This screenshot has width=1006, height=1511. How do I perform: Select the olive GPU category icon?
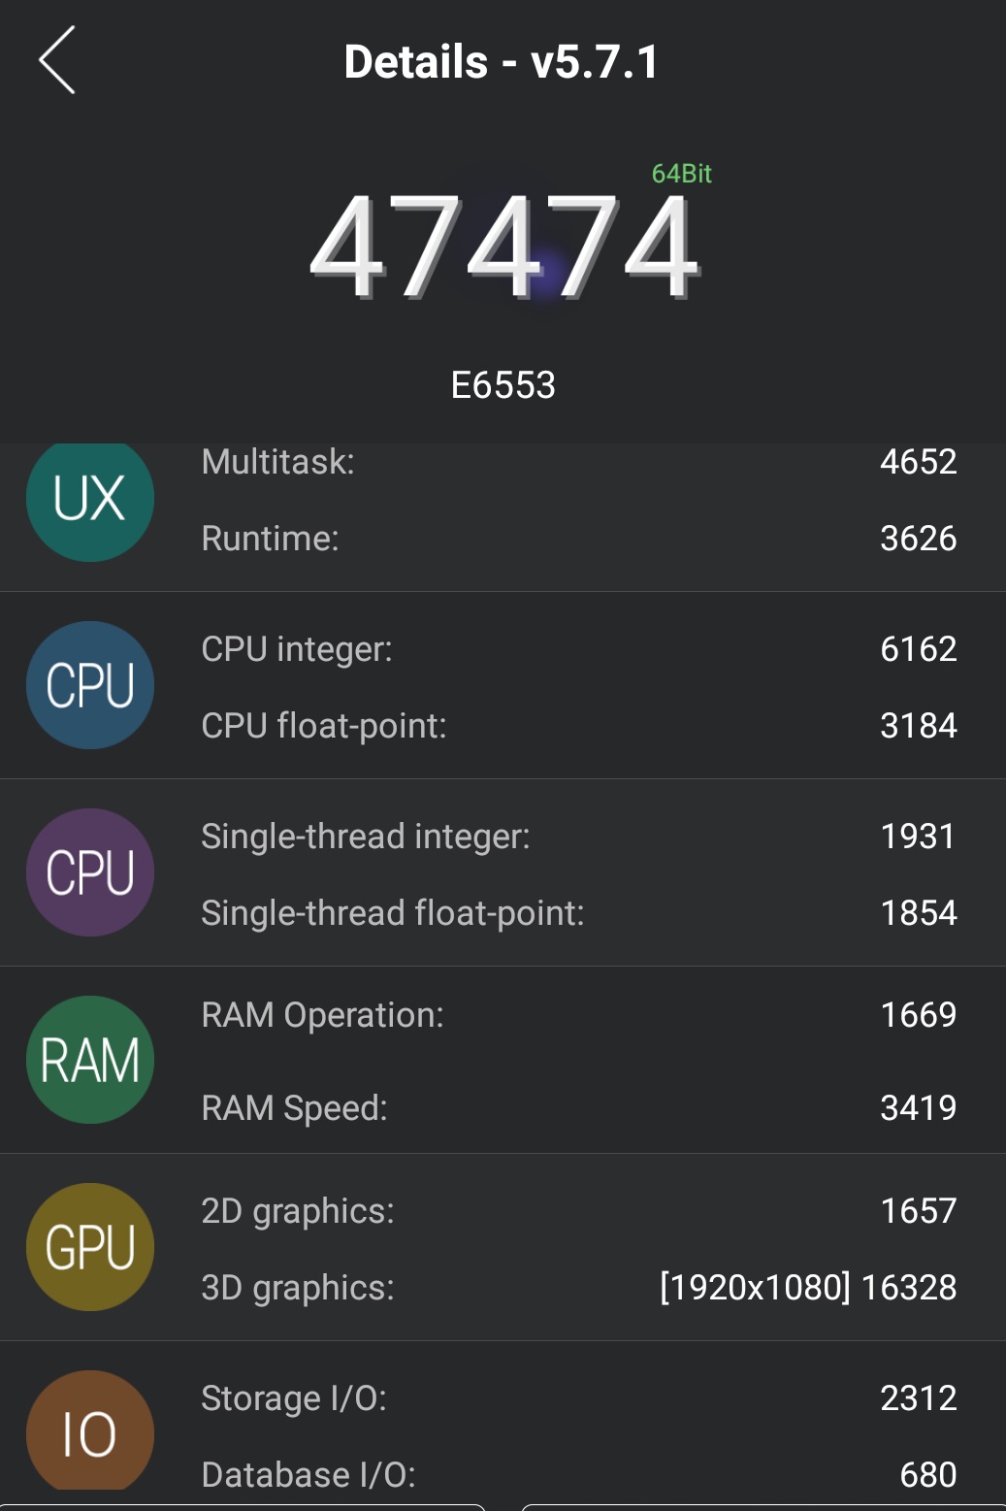(90, 1247)
